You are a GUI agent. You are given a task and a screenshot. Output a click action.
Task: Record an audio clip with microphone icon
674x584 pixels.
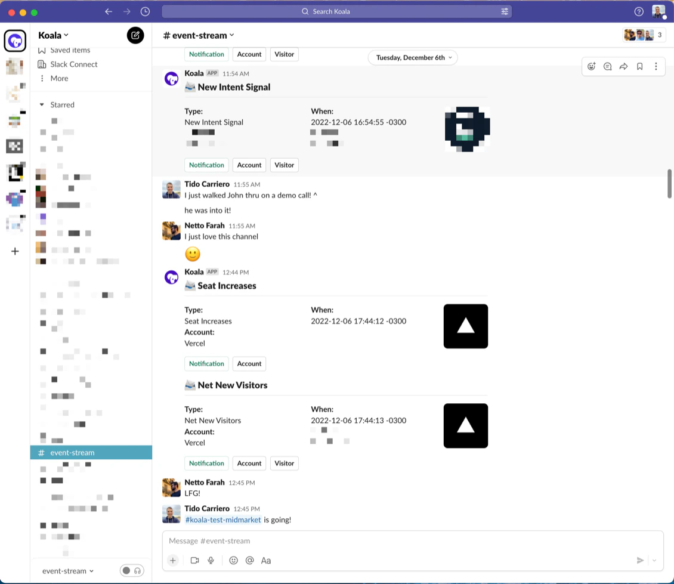211,560
